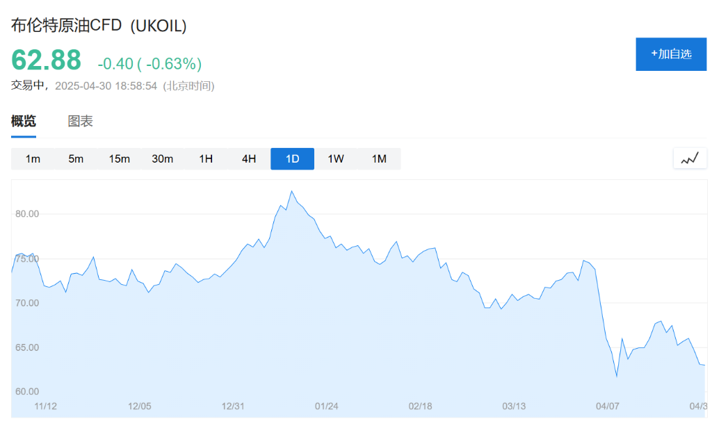Click the +加自选 add-to-watchlist button
This screenshot has width=712, height=428.
click(671, 53)
